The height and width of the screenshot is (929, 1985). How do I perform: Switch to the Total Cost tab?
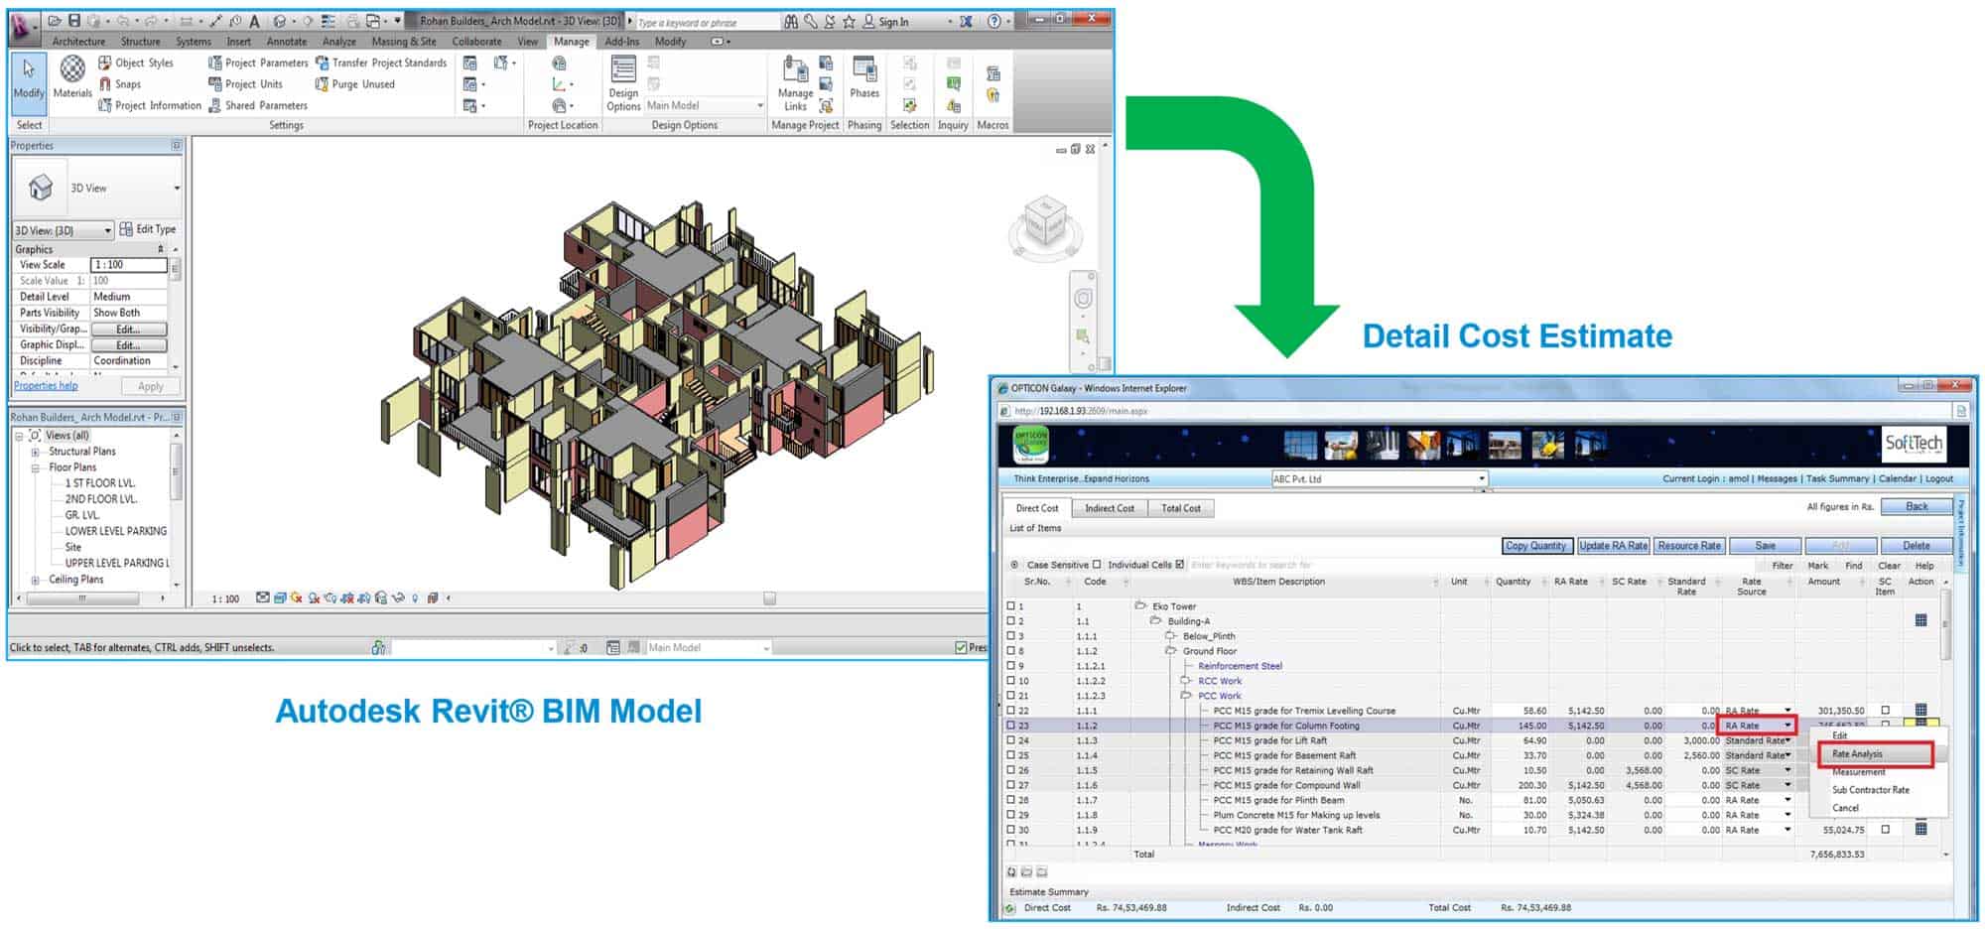[x=1181, y=508]
